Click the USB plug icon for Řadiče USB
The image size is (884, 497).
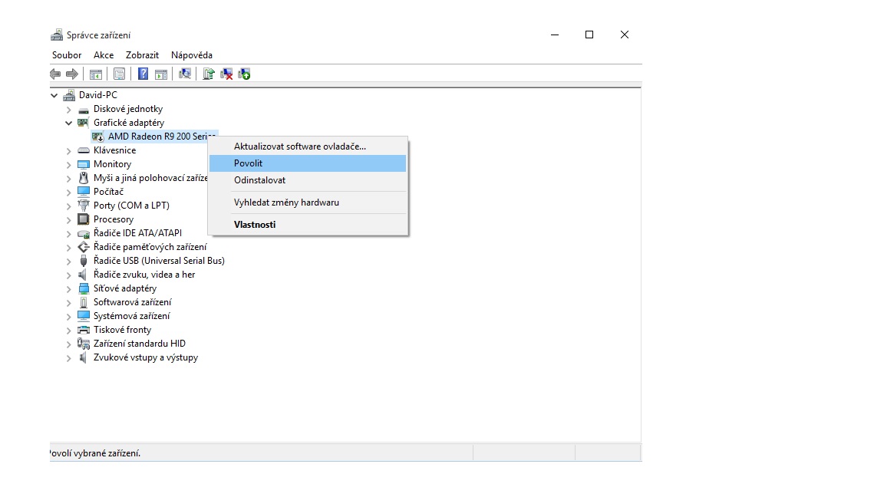tap(84, 261)
